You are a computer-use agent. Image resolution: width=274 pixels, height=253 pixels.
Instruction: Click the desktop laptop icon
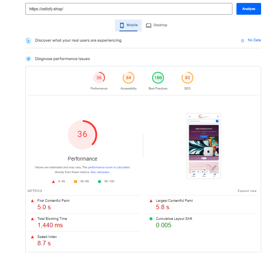pyautogui.click(x=148, y=25)
